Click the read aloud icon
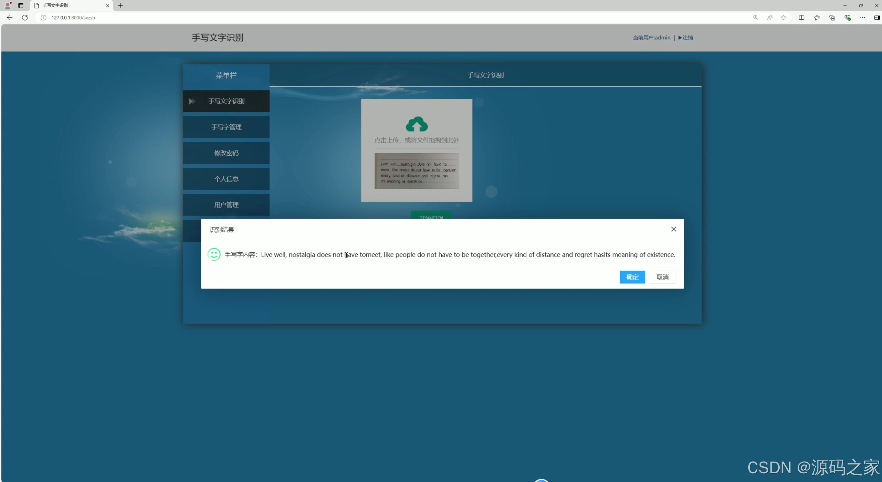 tap(769, 17)
